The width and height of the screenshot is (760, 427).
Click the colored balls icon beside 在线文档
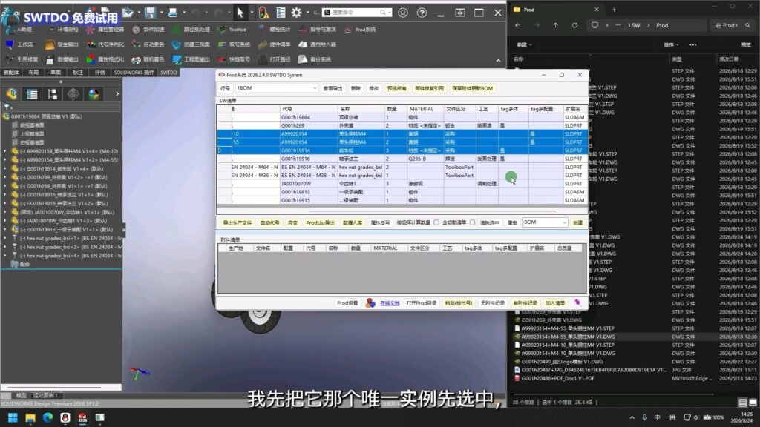pyautogui.click(x=370, y=303)
